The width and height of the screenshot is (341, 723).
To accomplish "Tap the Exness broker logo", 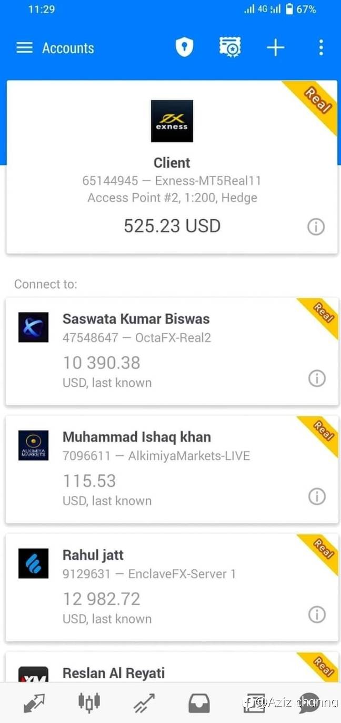I will coord(172,121).
